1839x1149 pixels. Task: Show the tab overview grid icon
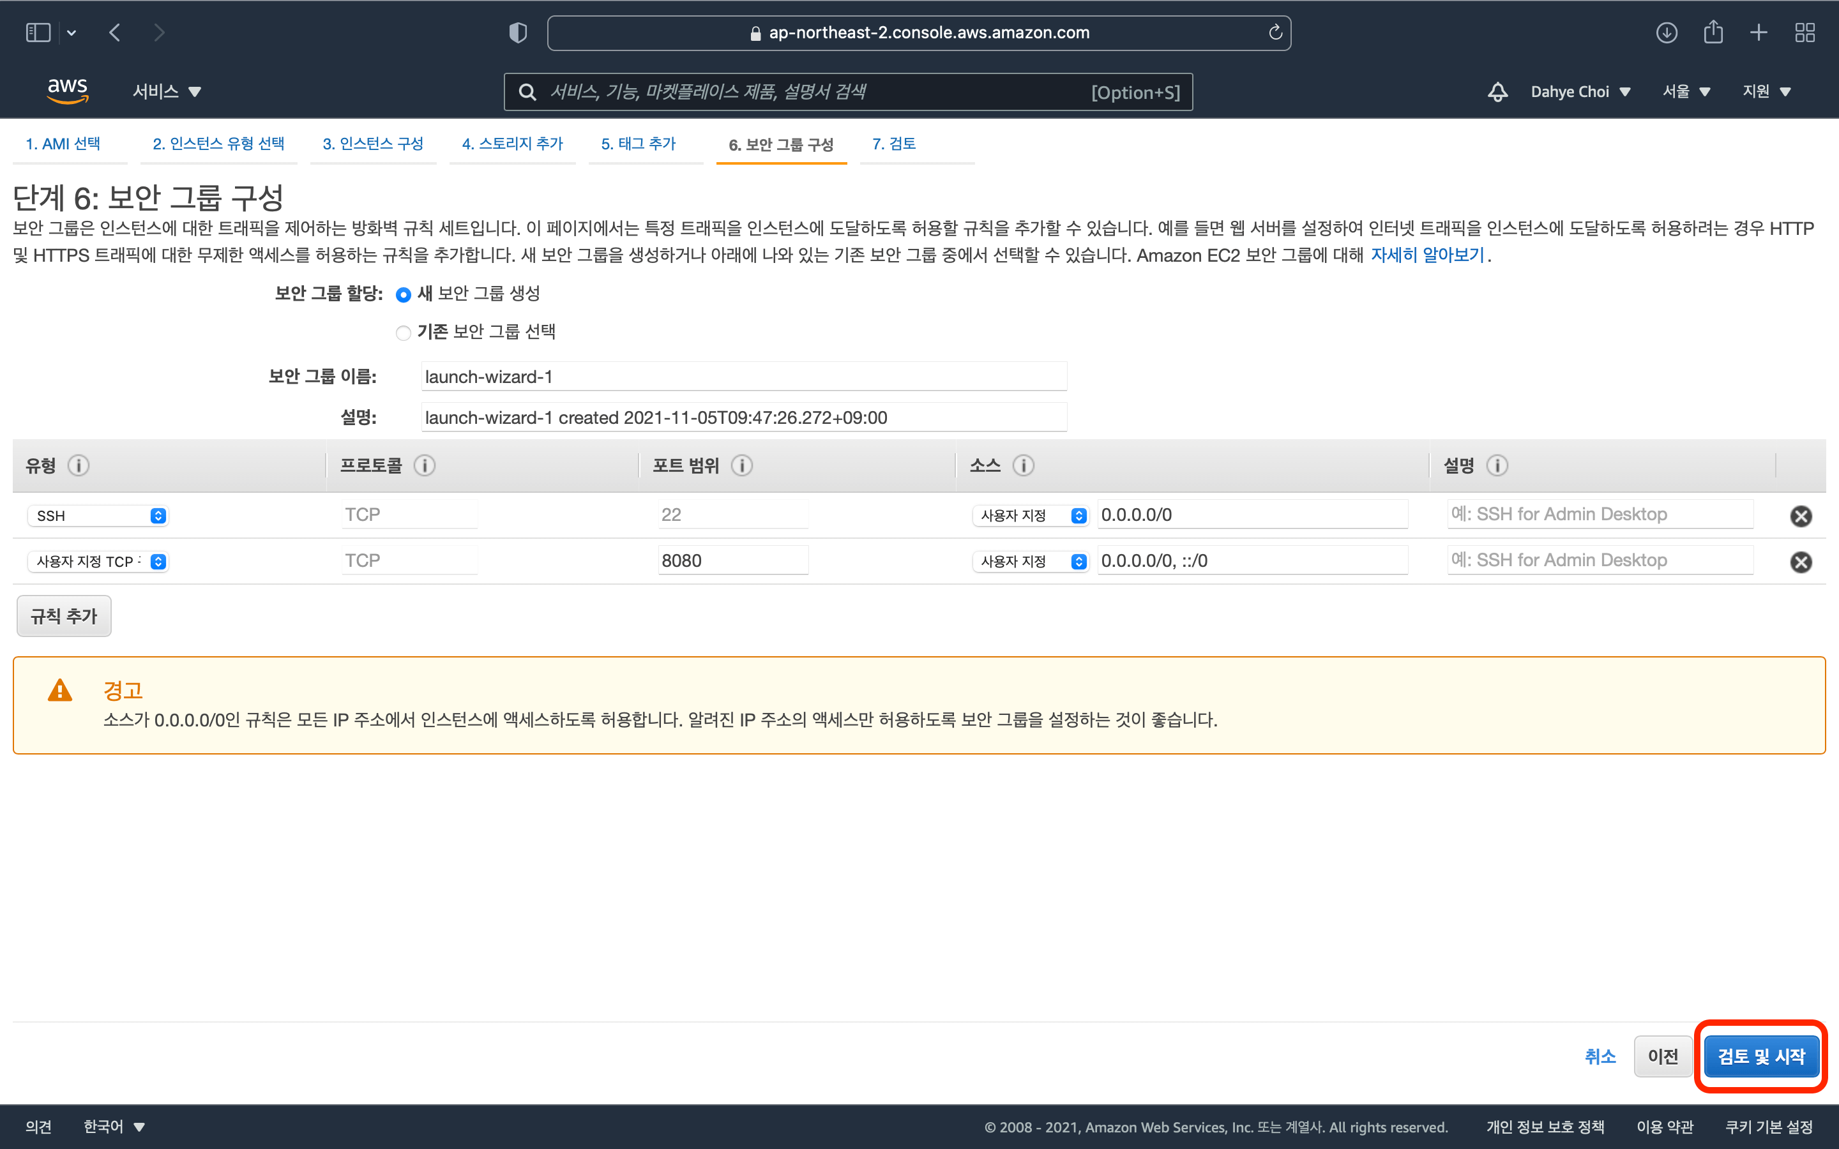(1805, 33)
